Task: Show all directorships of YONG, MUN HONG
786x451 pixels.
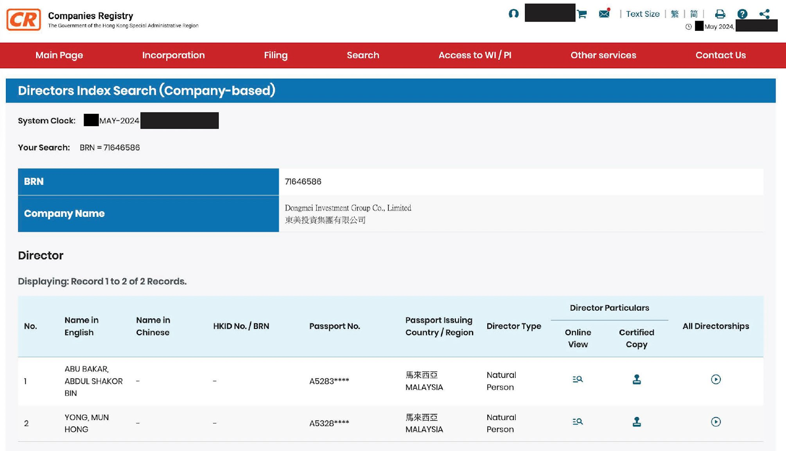Action: pyautogui.click(x=716, y=422)
